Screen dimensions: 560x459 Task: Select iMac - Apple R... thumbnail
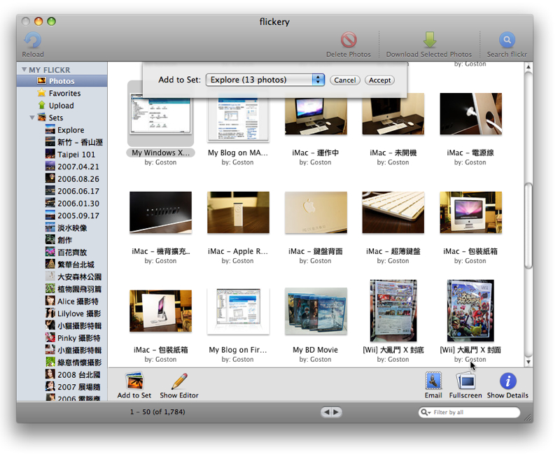238,213
